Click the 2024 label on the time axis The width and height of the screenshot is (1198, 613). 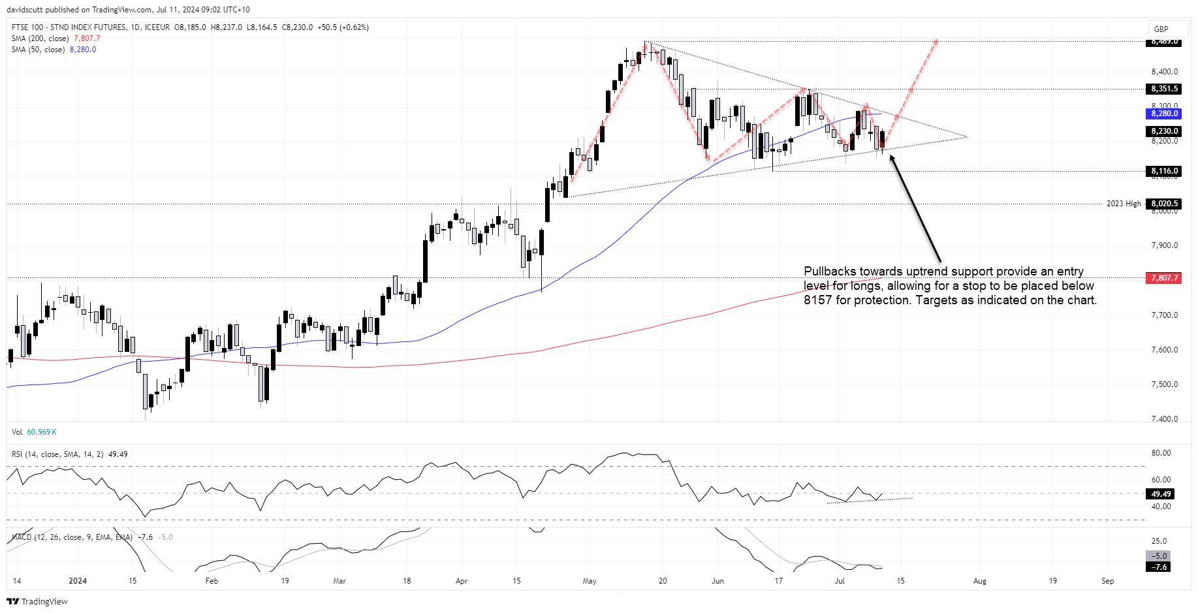(78, 581)
